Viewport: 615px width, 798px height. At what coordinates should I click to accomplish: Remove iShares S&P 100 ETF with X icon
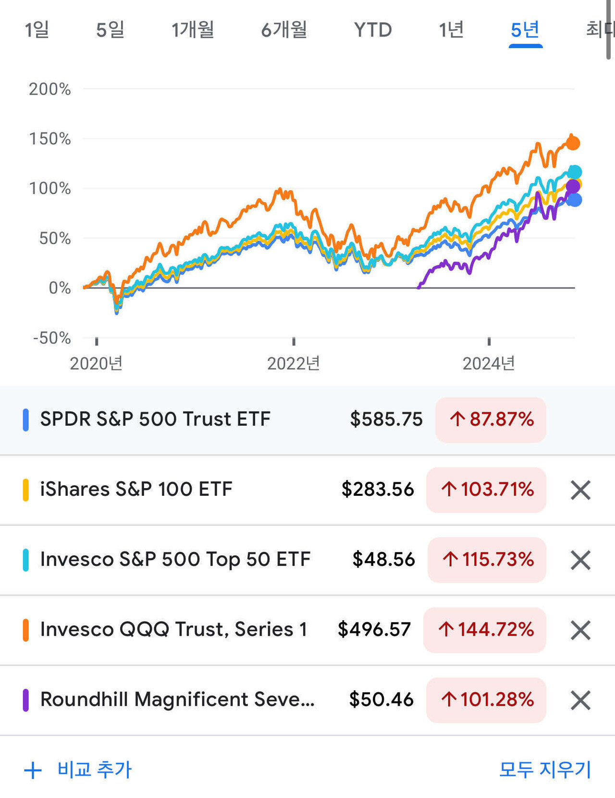[580, 490]
